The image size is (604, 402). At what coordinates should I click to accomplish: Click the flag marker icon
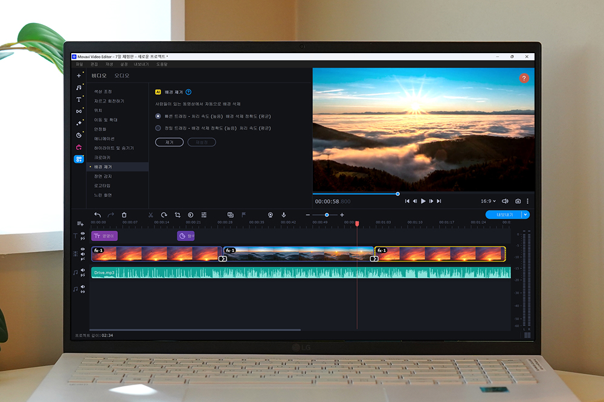coord(243,215)
